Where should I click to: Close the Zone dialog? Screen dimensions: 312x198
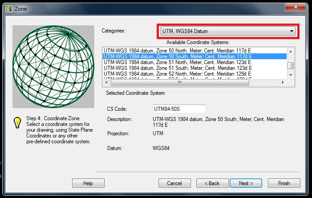pos(295,7)
